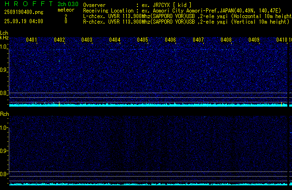Click the meteor count label
Screen dimensions: 292x190
pos(65,10)
